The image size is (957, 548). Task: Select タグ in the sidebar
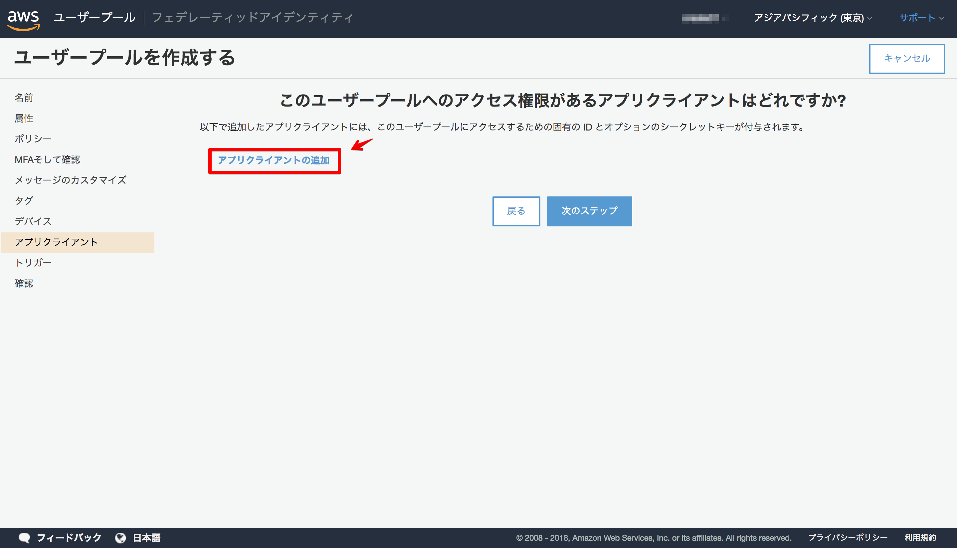(24, 201)
